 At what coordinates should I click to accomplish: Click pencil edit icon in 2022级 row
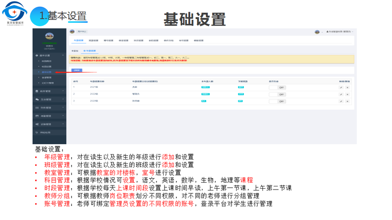pyautogui.click(x=341, y=95)
